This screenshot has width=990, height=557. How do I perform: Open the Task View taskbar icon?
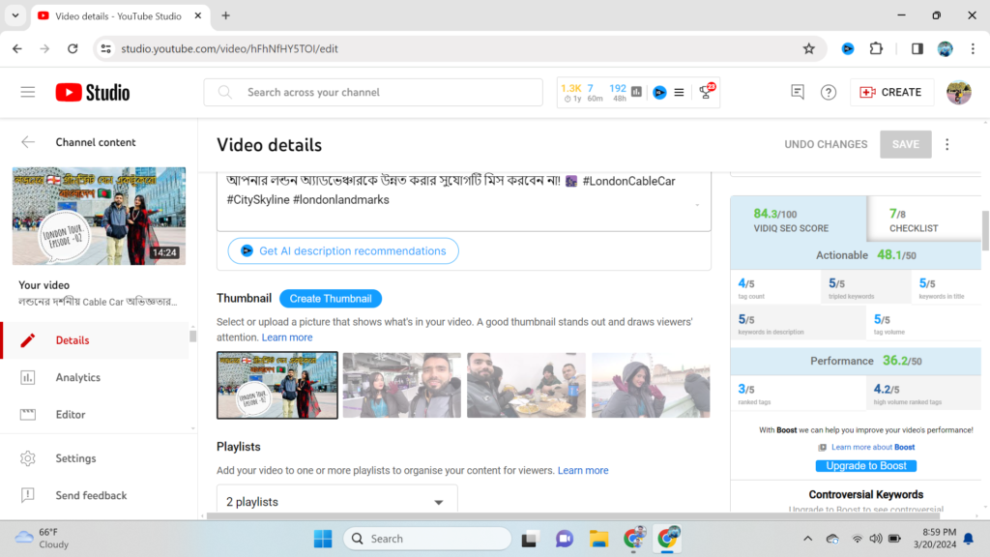pos(529,539)
